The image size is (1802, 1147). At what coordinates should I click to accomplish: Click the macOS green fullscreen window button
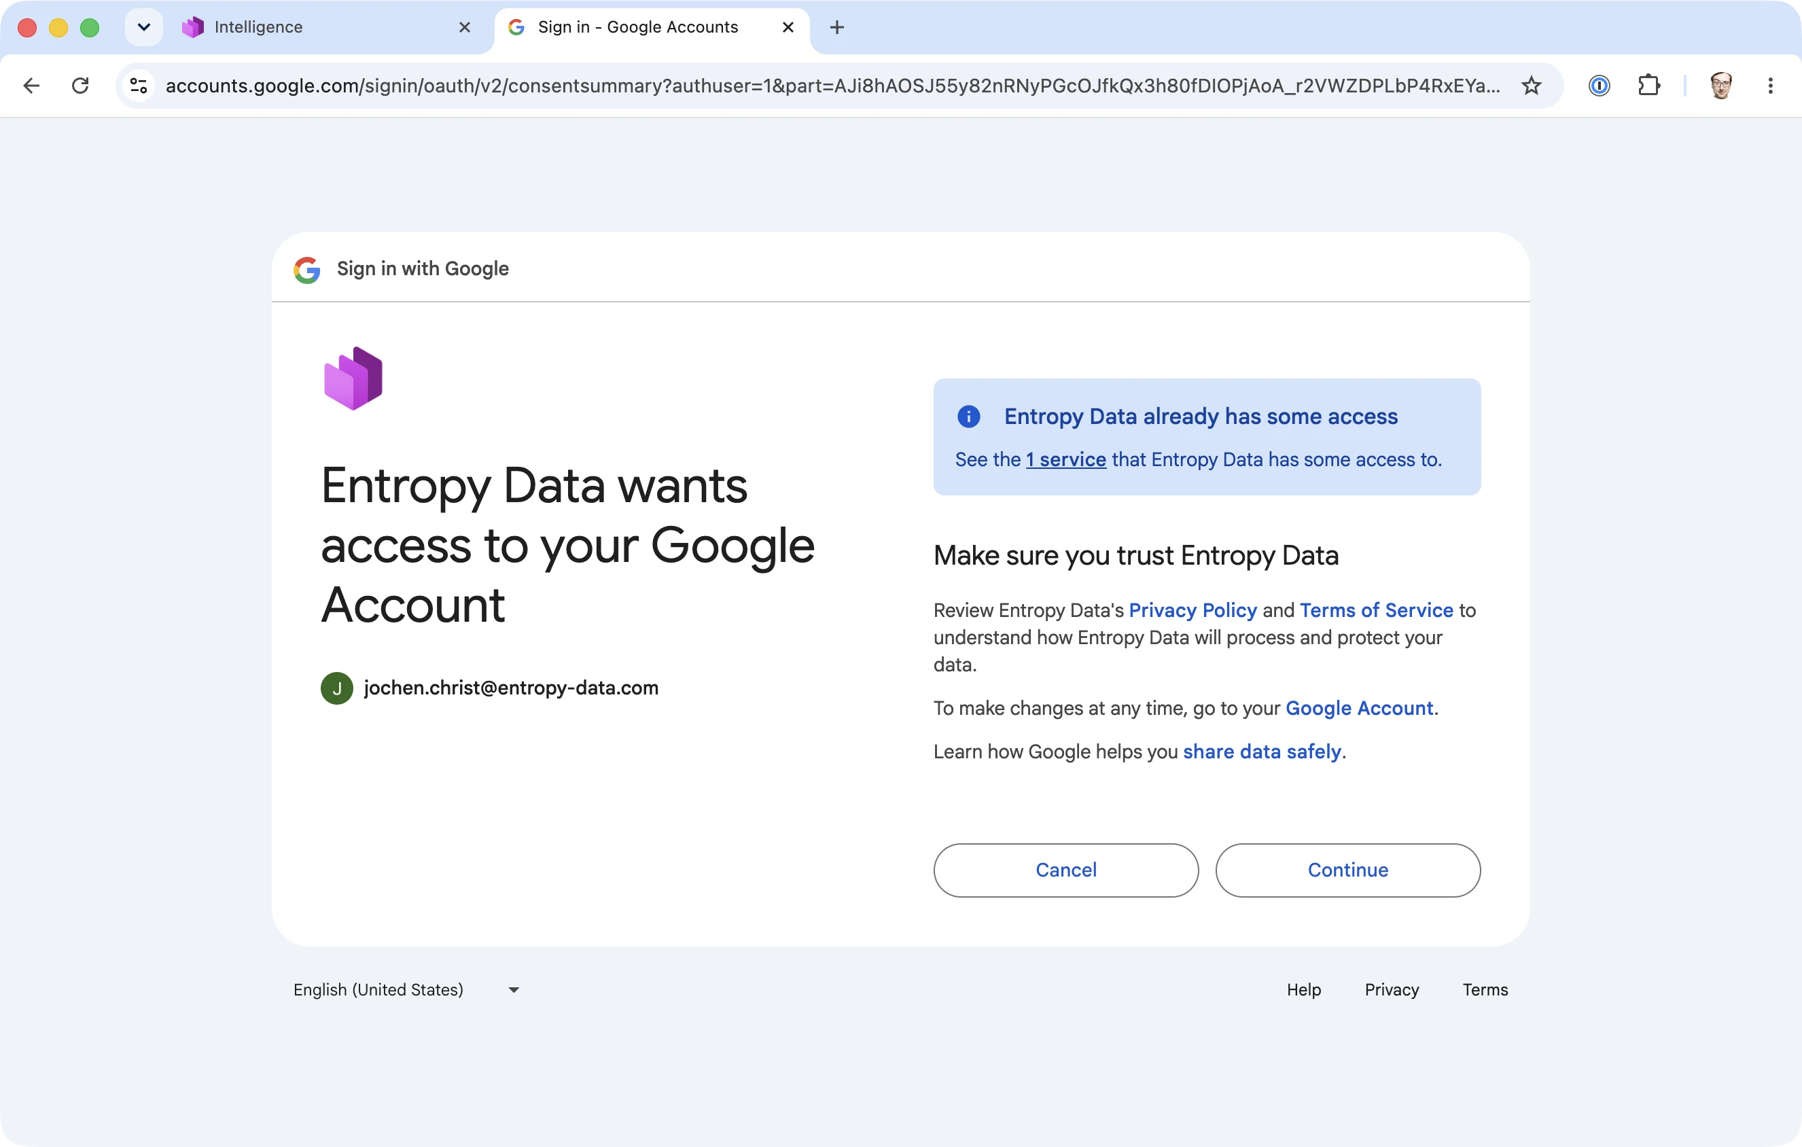click(90, 28)
